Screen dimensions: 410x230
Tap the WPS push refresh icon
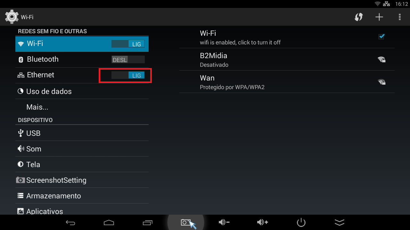click(x=359, y=17)
